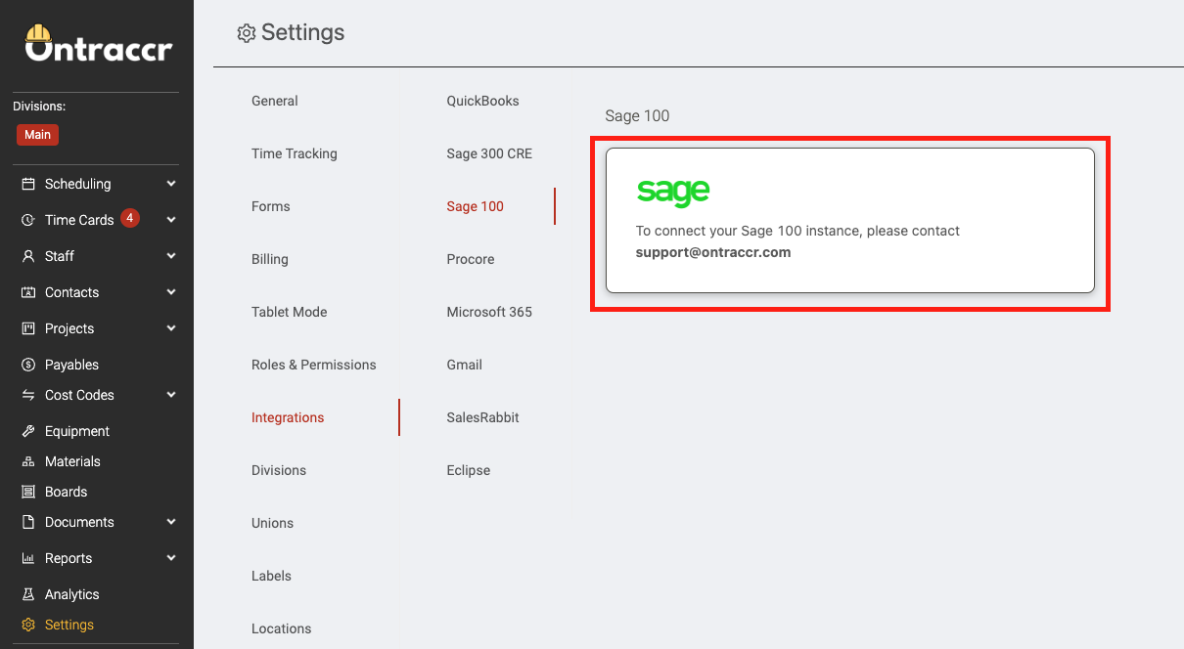Open Roles & Permissions settings
The width and height of the screenshot is (1184, 649).
tap(314, 365)
